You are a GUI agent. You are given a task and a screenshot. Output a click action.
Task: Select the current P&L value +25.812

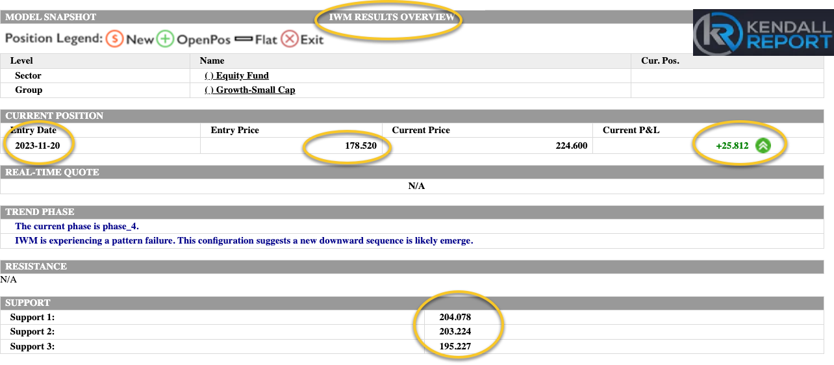click(x=732, y=145)
